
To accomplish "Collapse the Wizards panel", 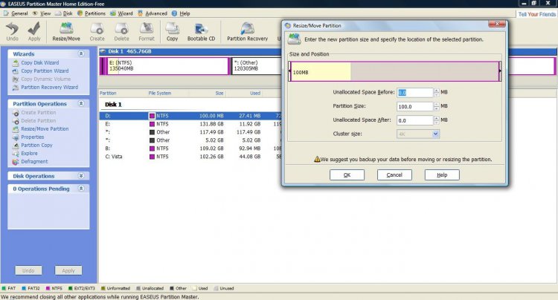I will pos(81,53).
